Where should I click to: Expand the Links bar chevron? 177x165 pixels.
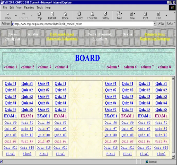pos(174,23)
